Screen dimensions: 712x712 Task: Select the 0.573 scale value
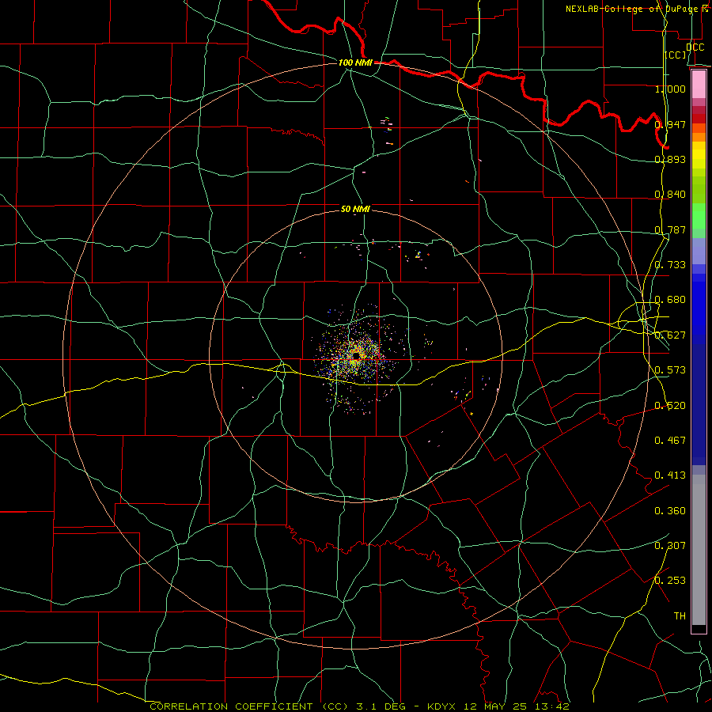point(670,369)
